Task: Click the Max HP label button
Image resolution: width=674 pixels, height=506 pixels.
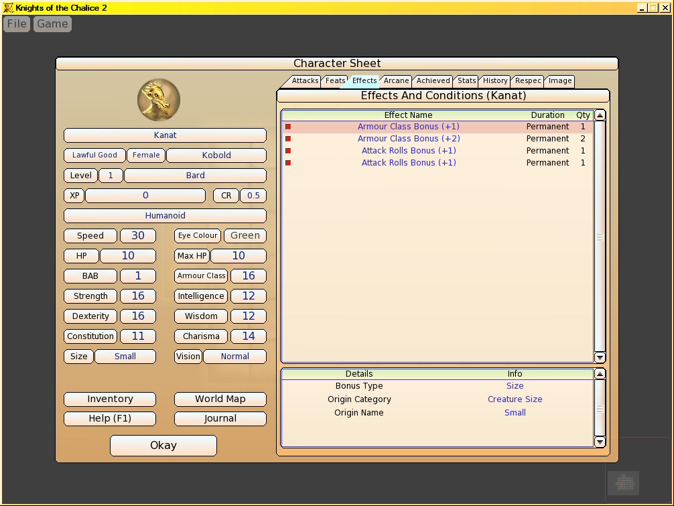Action: [x=192, y=256]
